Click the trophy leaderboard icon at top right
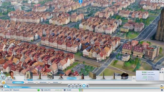Screen dimensions: 164x92 pos(157,2)
